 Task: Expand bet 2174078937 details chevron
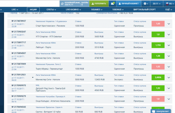click(x=169, y=24)
